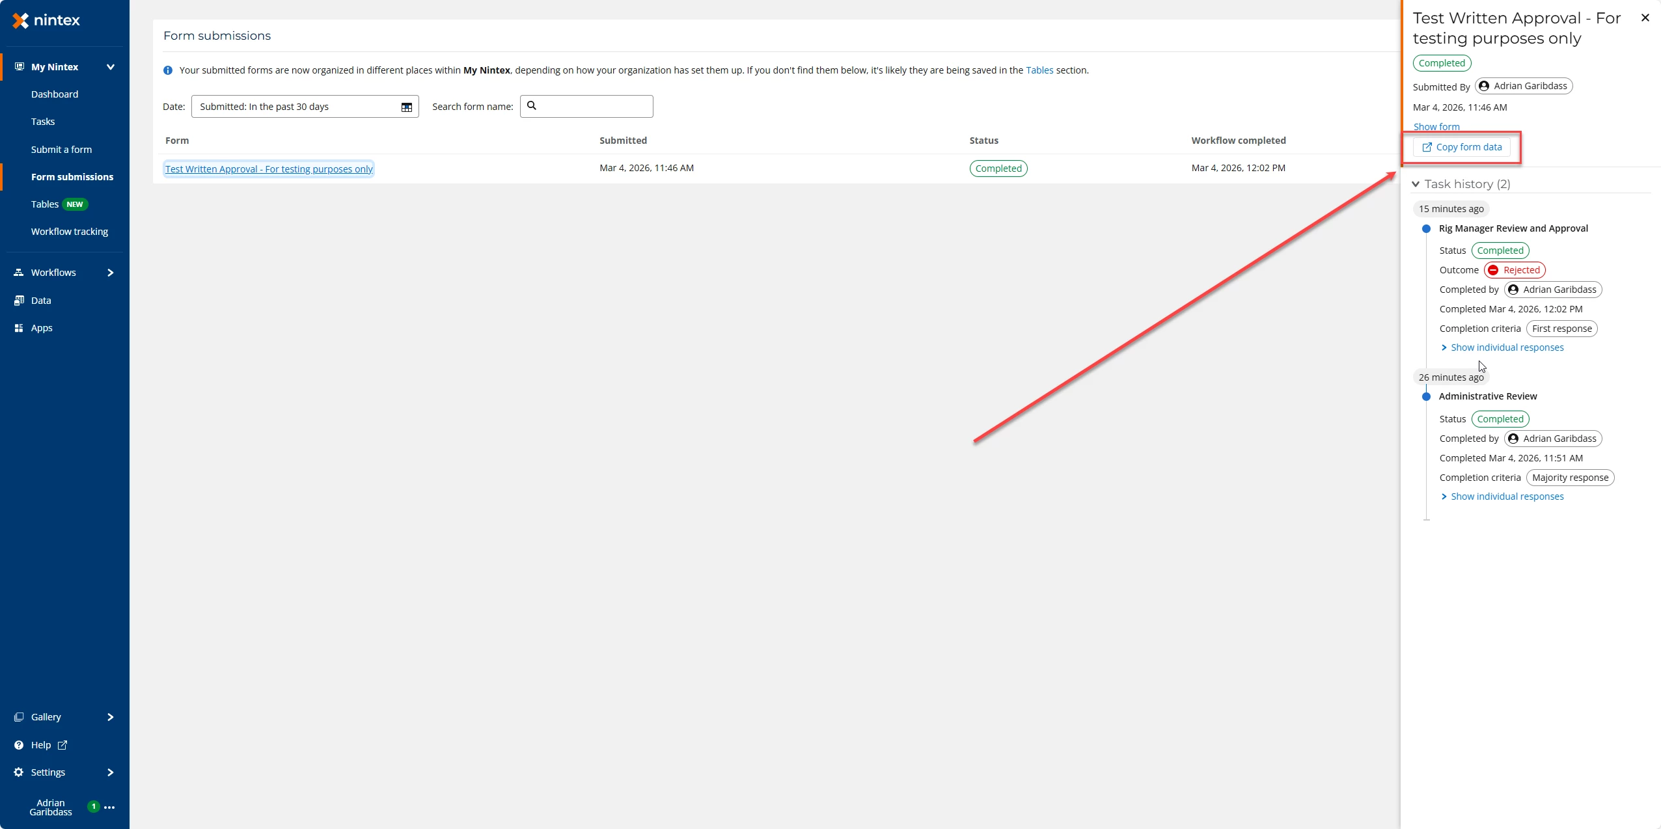Open the user options ellipsis menu
Image resolution: width=1661 pixels, height=829 pixels.
[109, 808]
